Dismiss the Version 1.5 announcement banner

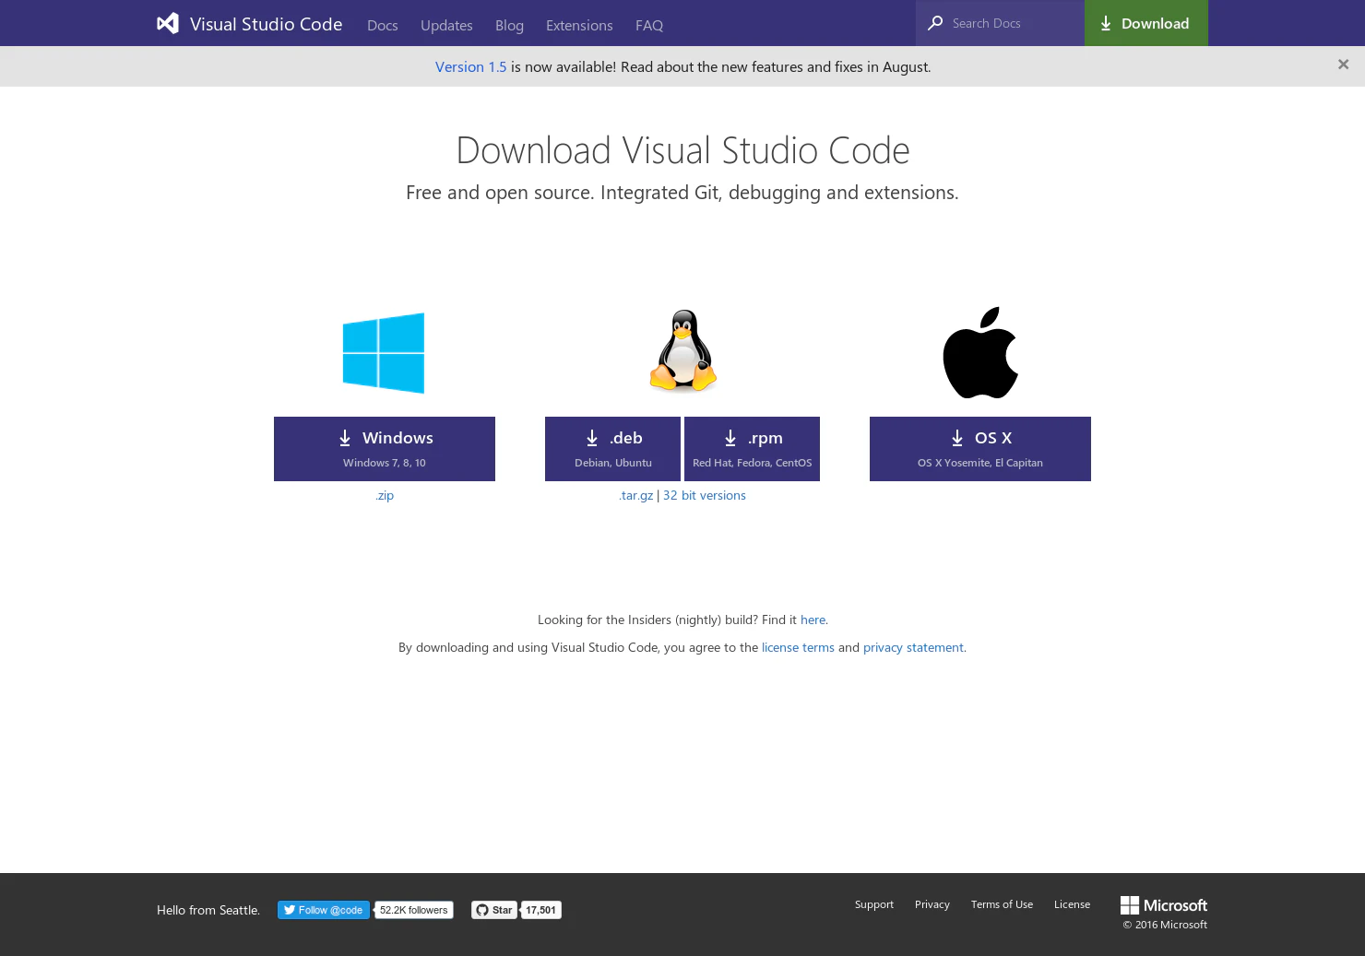[x=1343, y=65]
